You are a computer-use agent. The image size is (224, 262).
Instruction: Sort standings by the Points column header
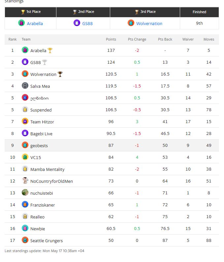point(111,39)
